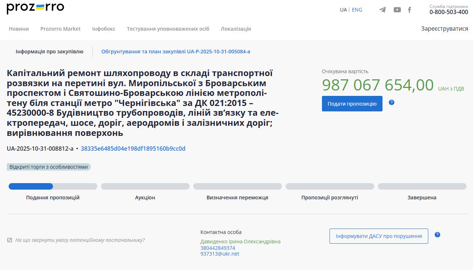
Task: Click Інформувати ДАСУ про порушення button
Action: click(379, 236)
